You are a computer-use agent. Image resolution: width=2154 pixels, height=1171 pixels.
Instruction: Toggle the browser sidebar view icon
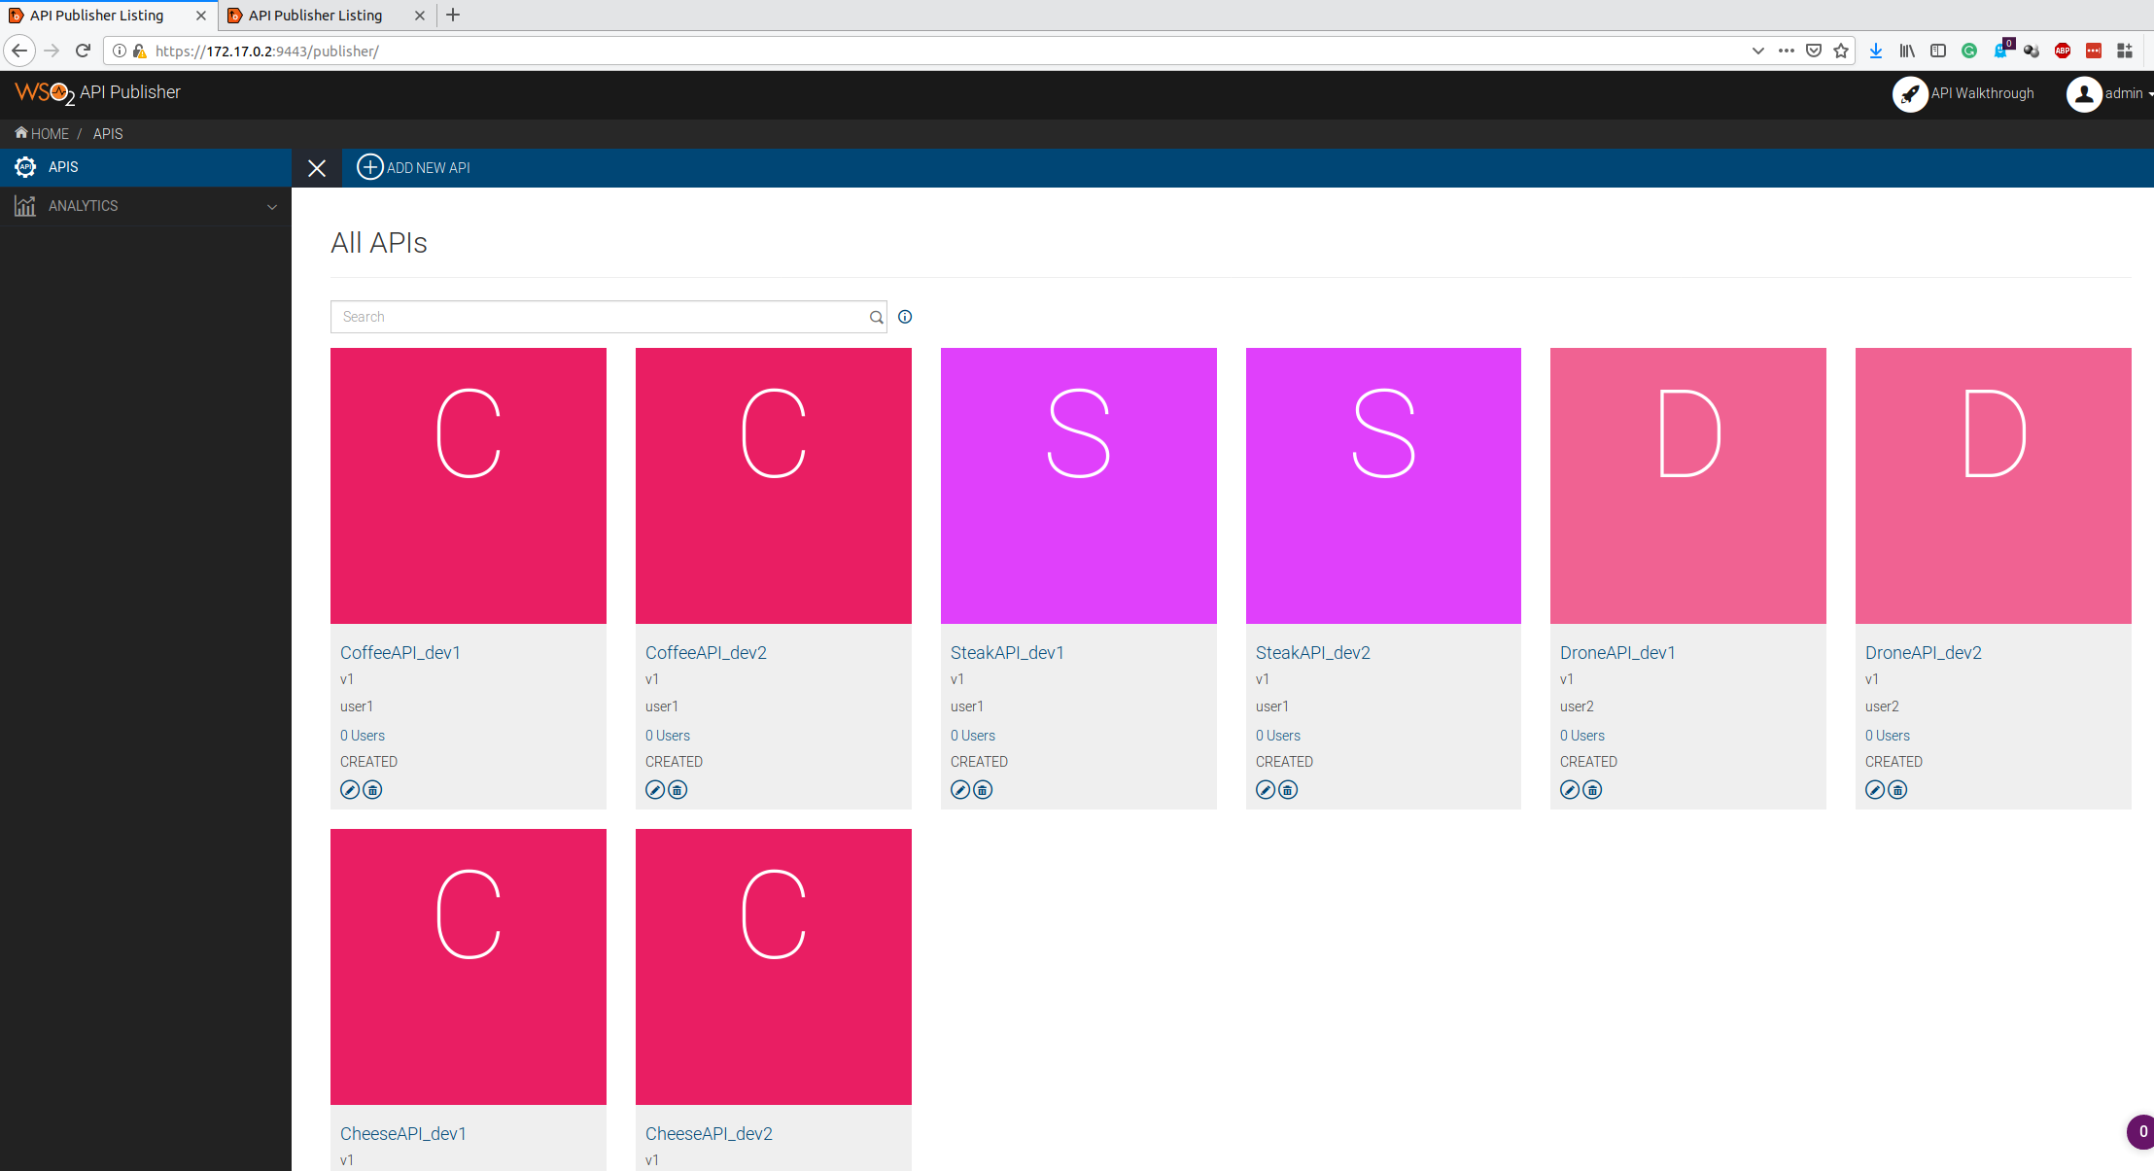point(1938,51)
